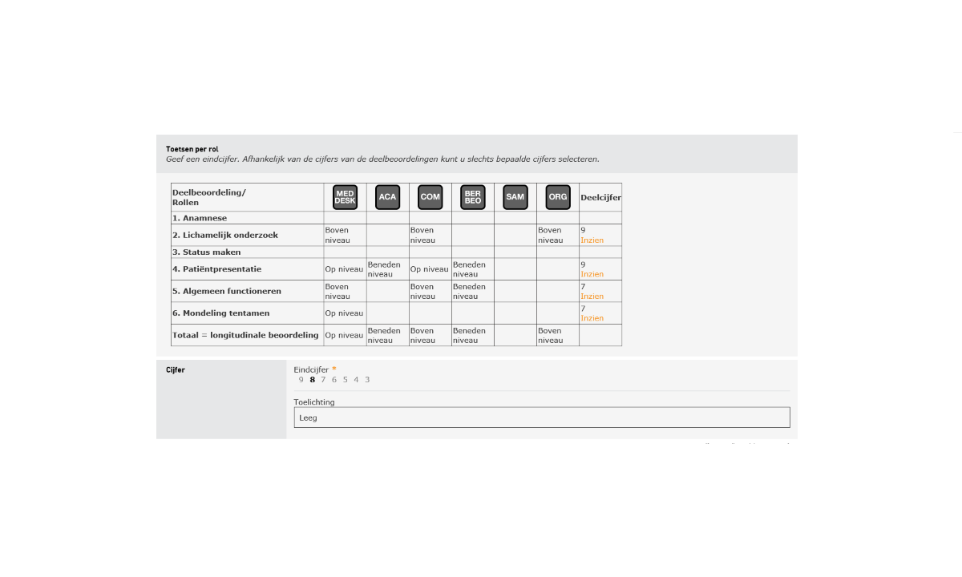Screen dimensions: 962x577
Task: Click the ACA role icon
Action: (387, 197)
